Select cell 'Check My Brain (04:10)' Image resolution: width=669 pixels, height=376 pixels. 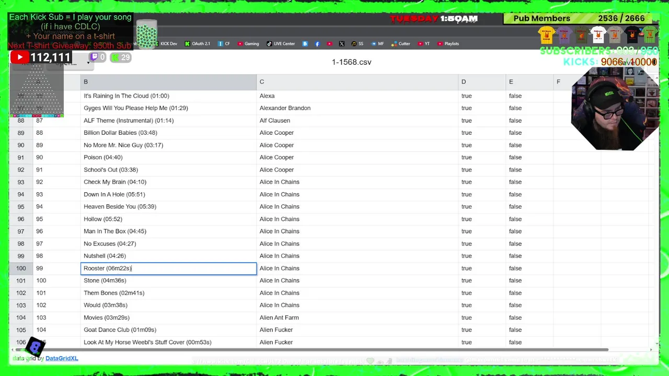pos(168,182)
